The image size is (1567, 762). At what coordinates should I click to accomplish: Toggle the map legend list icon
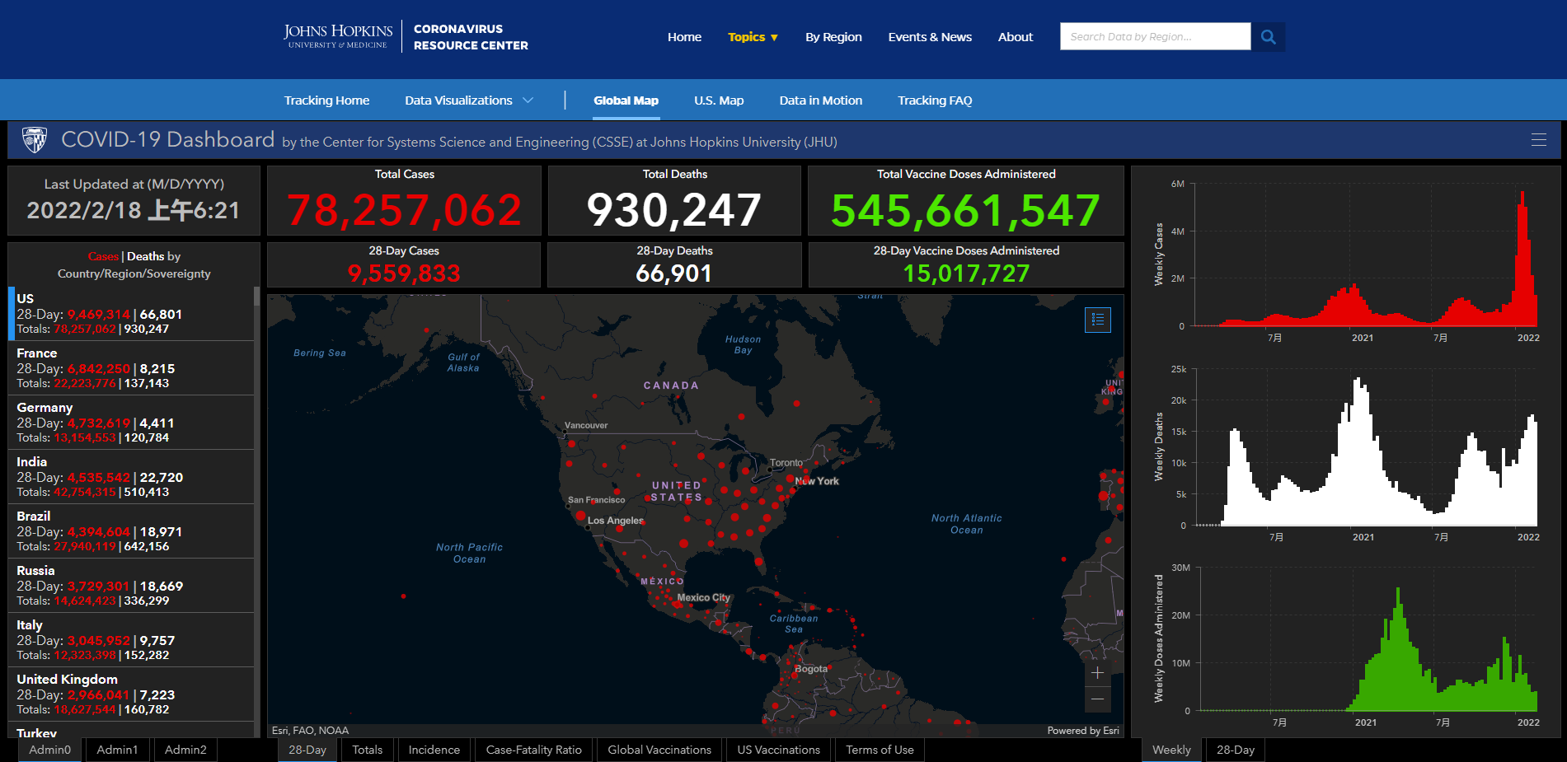[x=1097, y=320]
